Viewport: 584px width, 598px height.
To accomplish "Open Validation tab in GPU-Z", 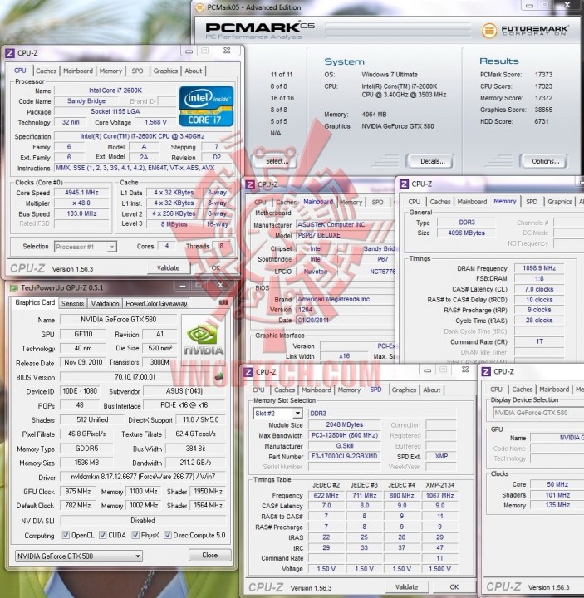I will (105, 304).
